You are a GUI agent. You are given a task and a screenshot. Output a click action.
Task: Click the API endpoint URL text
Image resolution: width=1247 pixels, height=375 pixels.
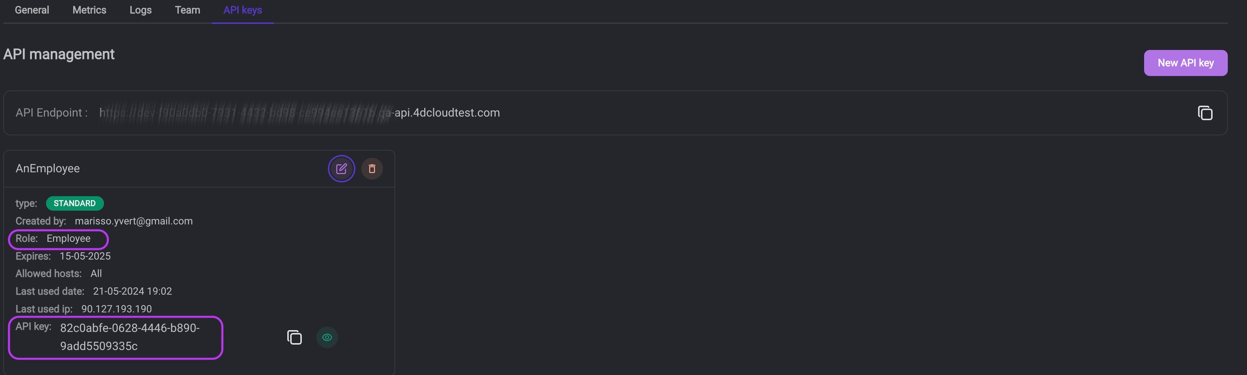[299, 113]
